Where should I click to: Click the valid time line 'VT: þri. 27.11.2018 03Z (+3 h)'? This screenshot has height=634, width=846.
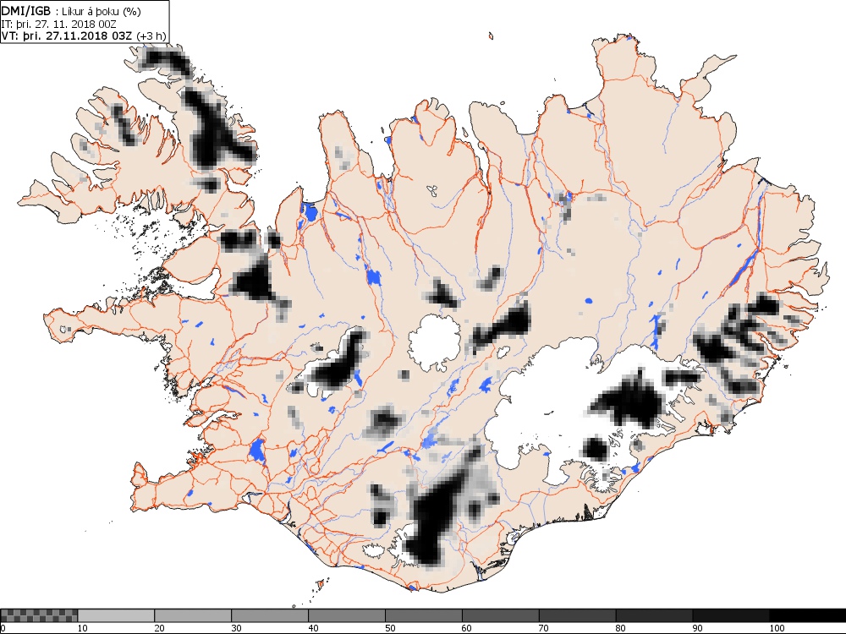coord(83,36)
